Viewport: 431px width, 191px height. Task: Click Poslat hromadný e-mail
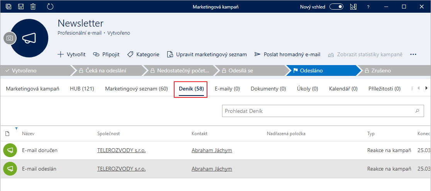[287, 55]
